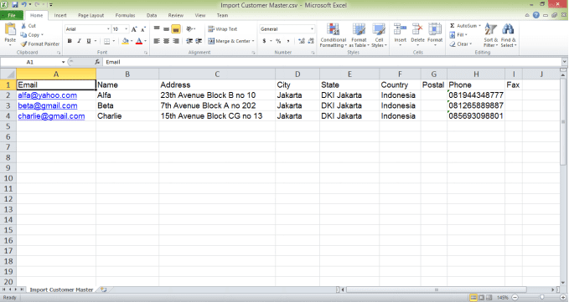Switch to the Formulas tab
569x302 pixels.
(125, 15)
